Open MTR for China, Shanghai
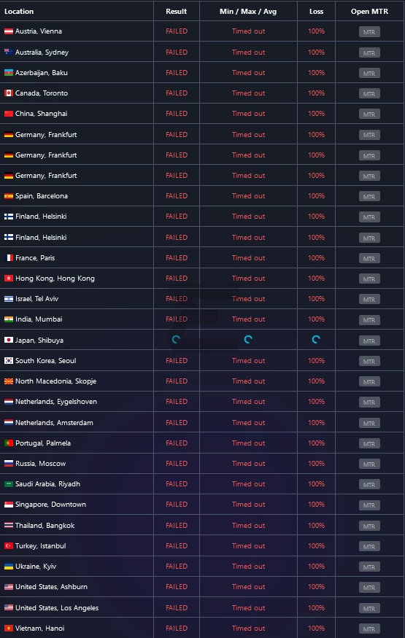Image resolution: width=405 pixels, height=638 pixels. click(x=369, y=114)
